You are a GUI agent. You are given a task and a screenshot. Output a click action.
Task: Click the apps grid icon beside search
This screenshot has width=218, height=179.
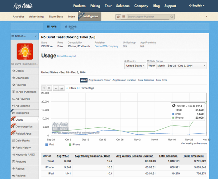(x=124, y=17)
